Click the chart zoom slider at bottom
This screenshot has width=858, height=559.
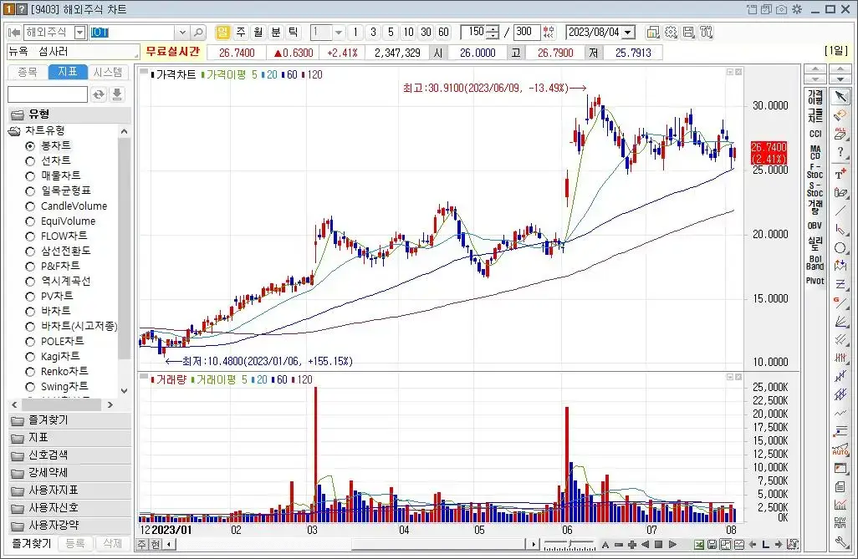pos(569,545)
